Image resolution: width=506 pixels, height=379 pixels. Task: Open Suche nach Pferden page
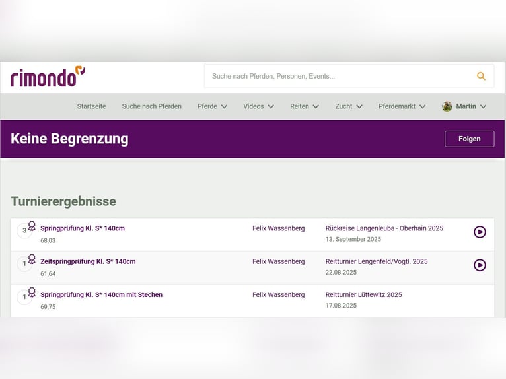pos(151,106)
